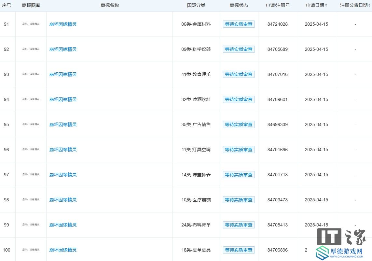Select registration number 84701713

278,175
